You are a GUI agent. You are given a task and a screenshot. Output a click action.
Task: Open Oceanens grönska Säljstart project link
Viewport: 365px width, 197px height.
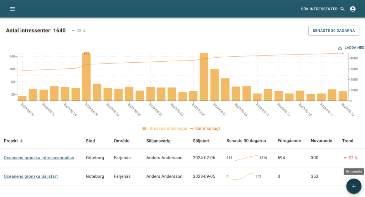point(31,176)
